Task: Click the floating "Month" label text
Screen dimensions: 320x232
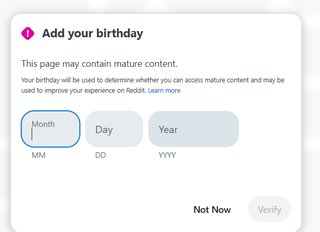Action: 43,124
